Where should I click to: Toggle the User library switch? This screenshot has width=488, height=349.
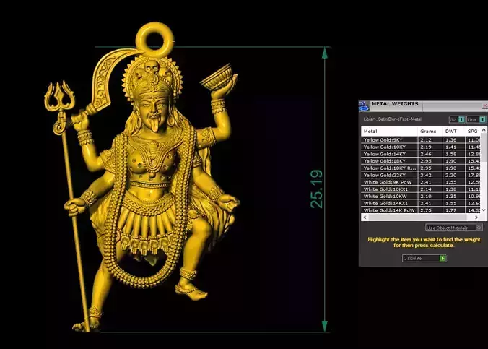476,119
